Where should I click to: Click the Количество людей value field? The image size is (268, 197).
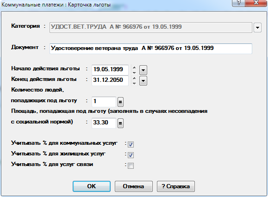click(x=104, y=102)
